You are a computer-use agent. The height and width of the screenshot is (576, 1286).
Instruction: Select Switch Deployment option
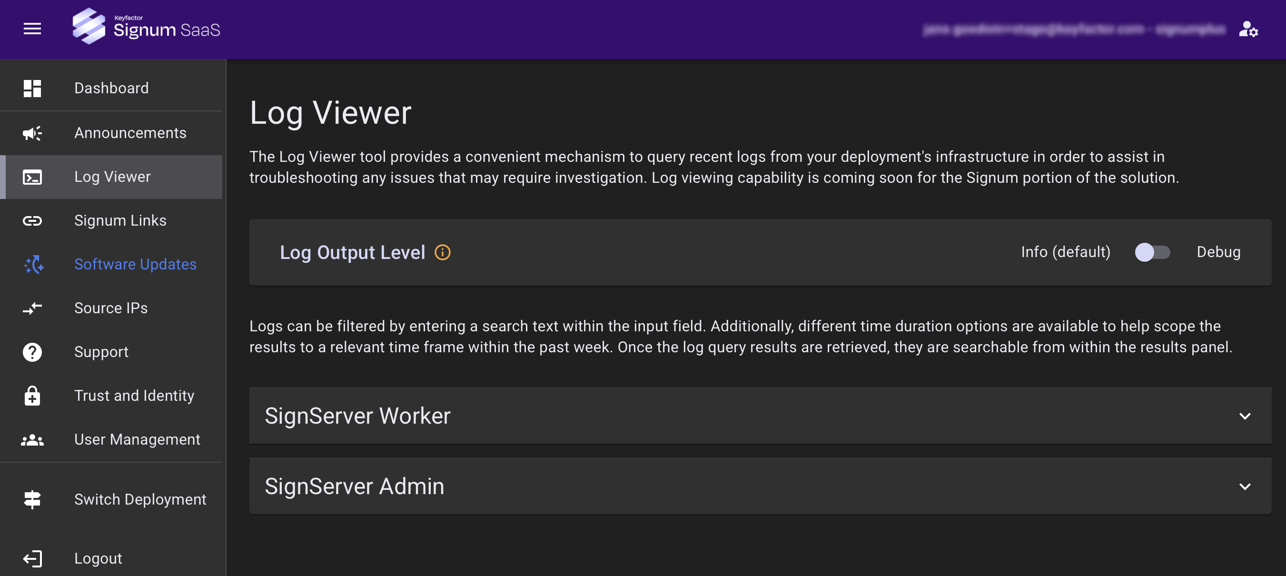pyautogui.click(x=111, y=499)
